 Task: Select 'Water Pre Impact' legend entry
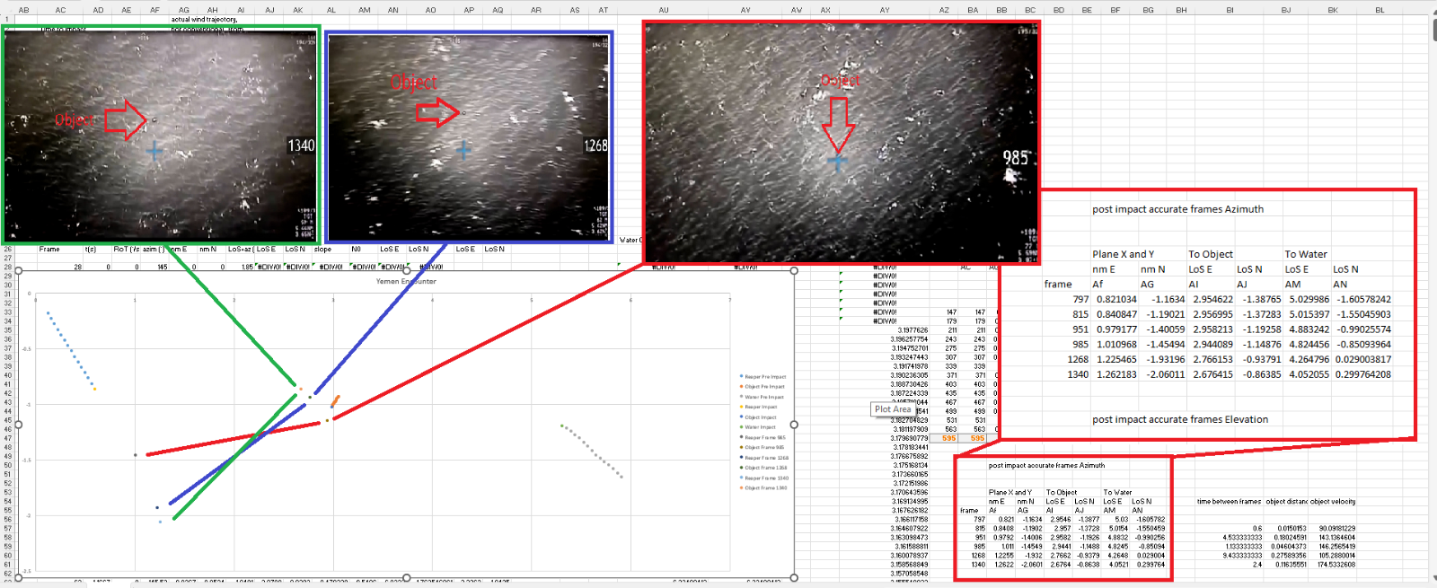click(763, 397)
